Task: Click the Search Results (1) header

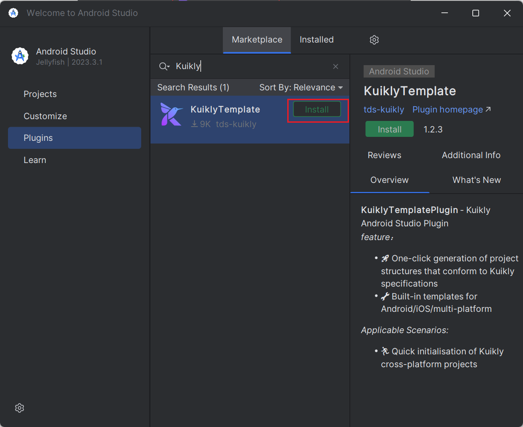Action: tap(193, 88)
